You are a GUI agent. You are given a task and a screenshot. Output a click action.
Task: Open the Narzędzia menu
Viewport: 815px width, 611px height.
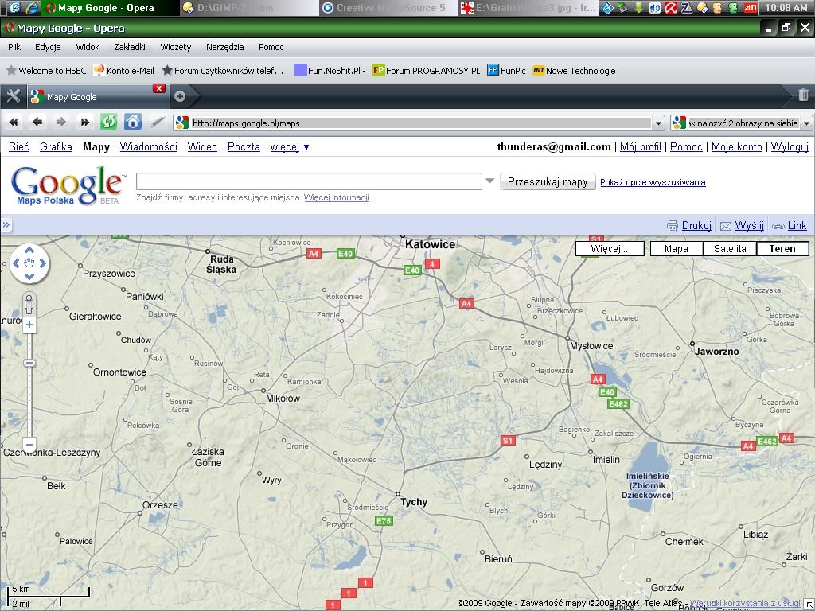pos(225,47)
